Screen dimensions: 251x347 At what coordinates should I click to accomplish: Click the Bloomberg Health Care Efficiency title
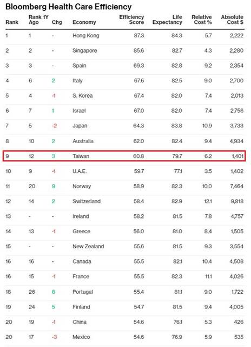pyautogui.click(x=69, y=7)
